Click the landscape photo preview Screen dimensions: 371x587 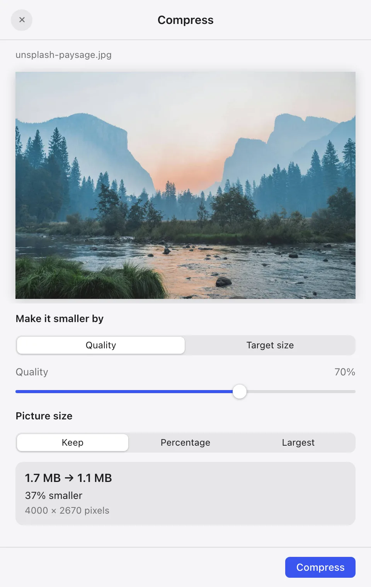185,185
